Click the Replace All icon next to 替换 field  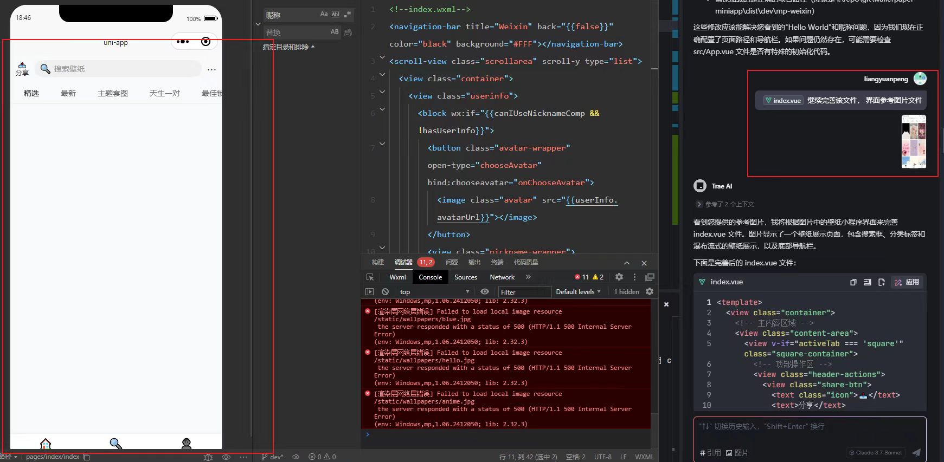348,32
